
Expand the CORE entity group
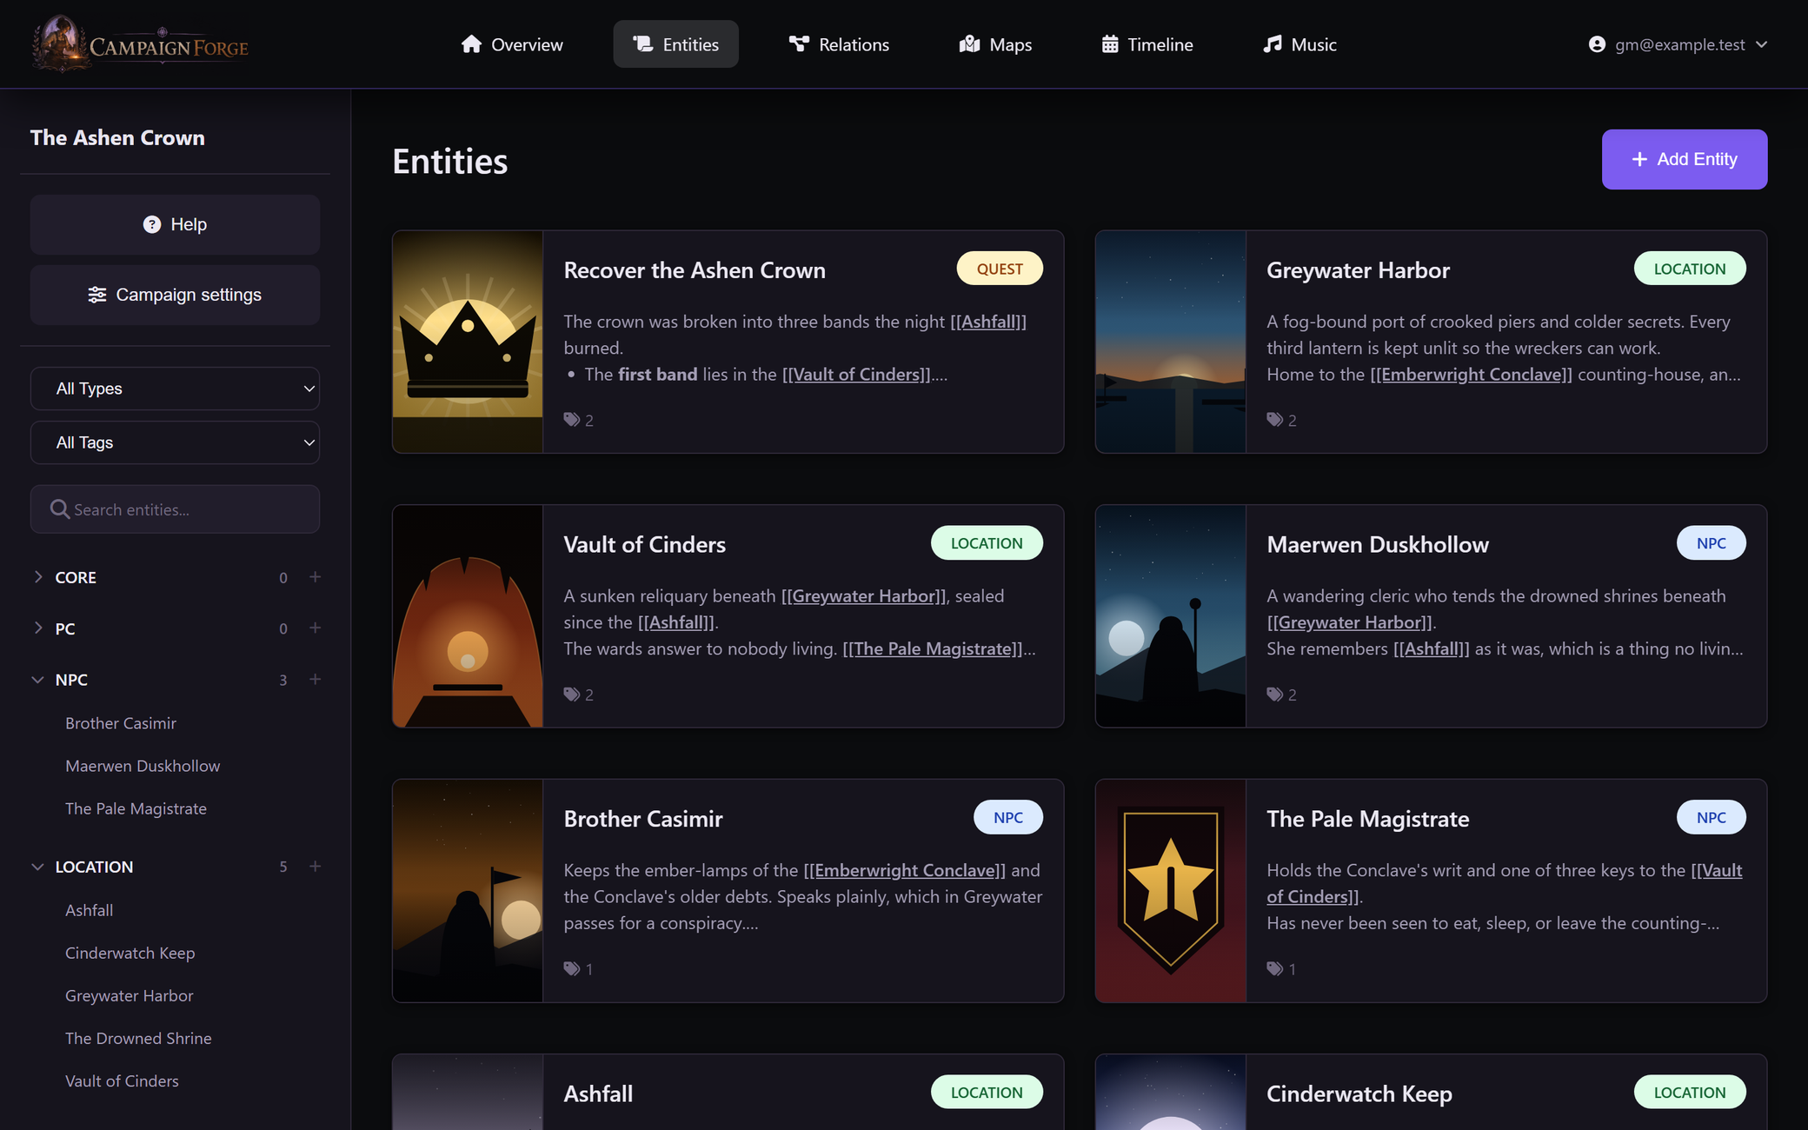(x=38, y=577)
